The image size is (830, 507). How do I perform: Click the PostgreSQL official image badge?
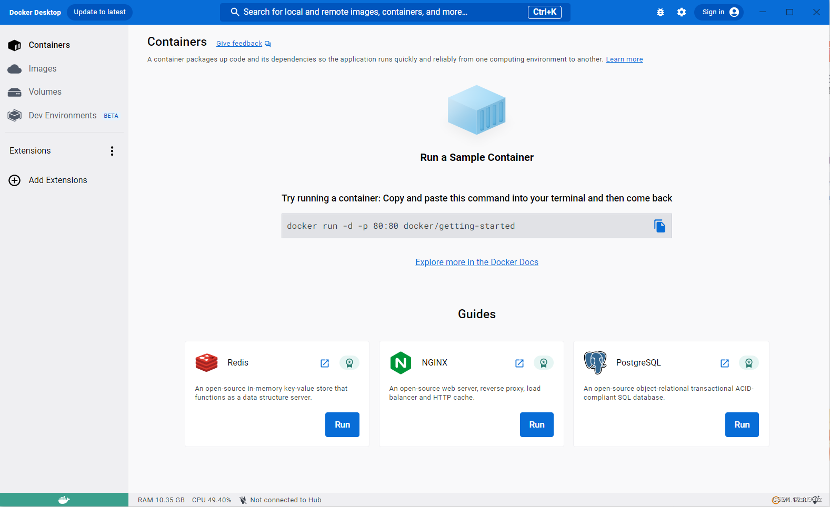tap(749, 363)
